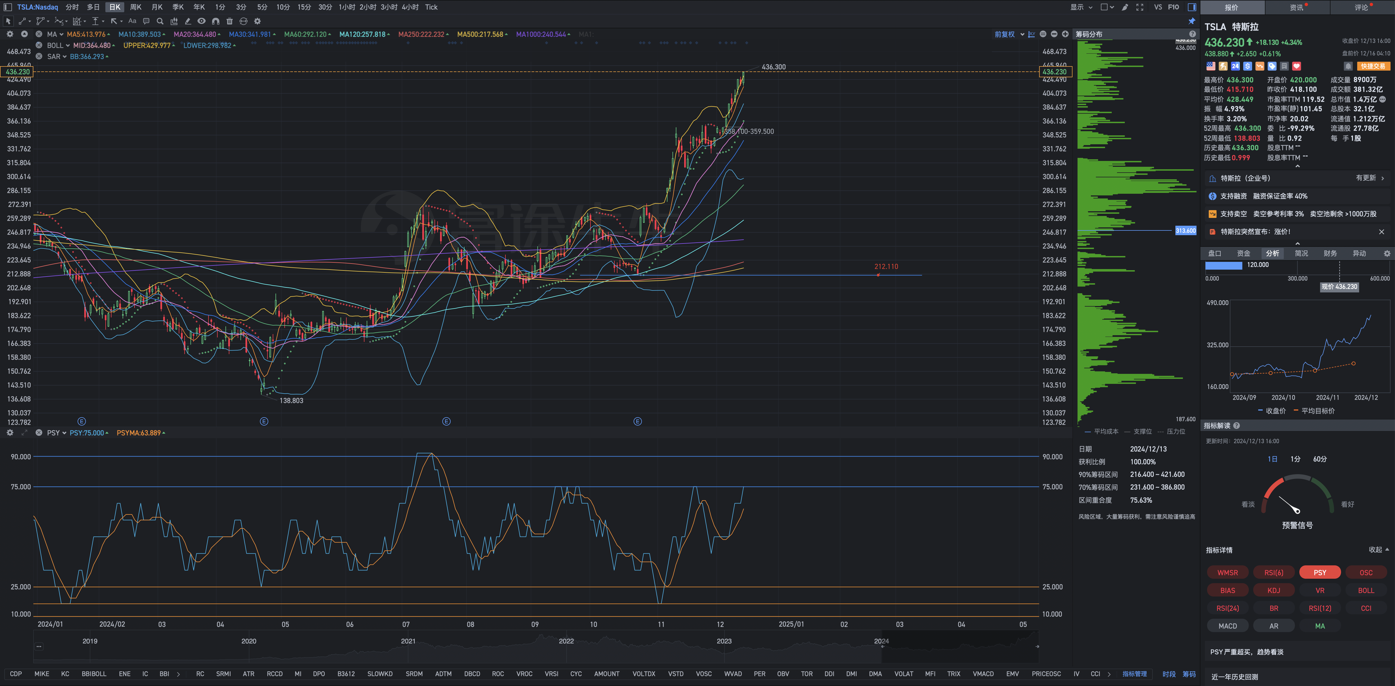This screenshot has width=1395, height=686.
Task: Toggle drawings visibility eye icon
Action: [x=202, y=21]
